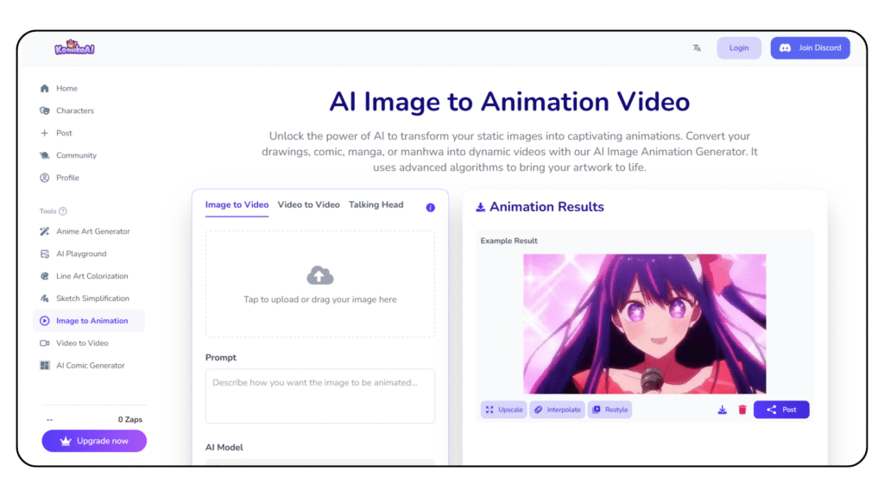This screenshot has width=884, height=497.
Task: Click the Video to Video camera icon
Action: coord(45,343)
